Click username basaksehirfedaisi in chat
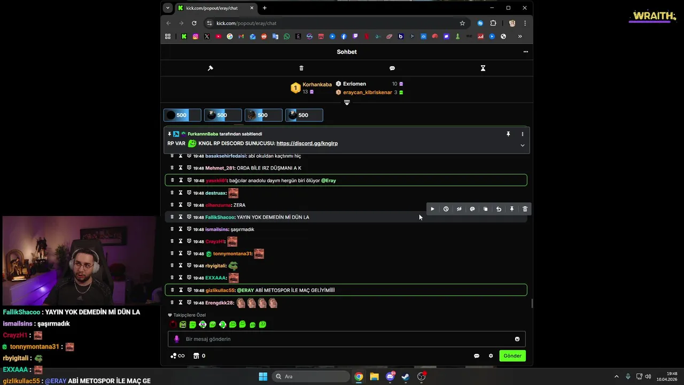 [x=226, y=156]
